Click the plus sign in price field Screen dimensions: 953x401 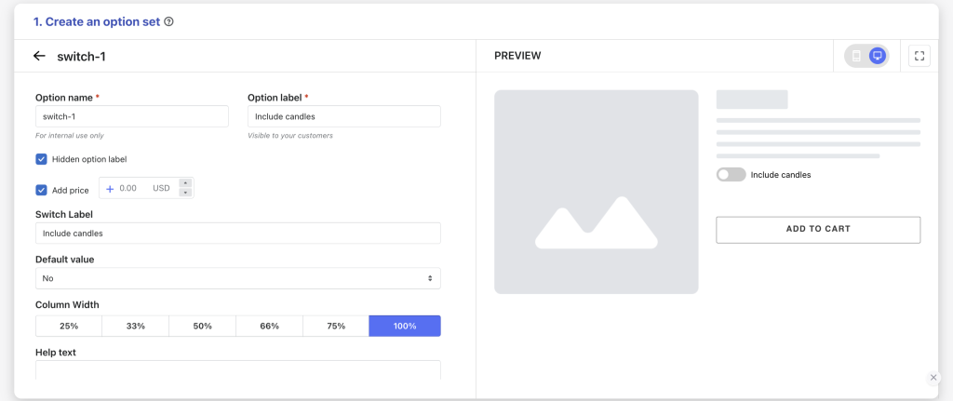pos(110,189)
